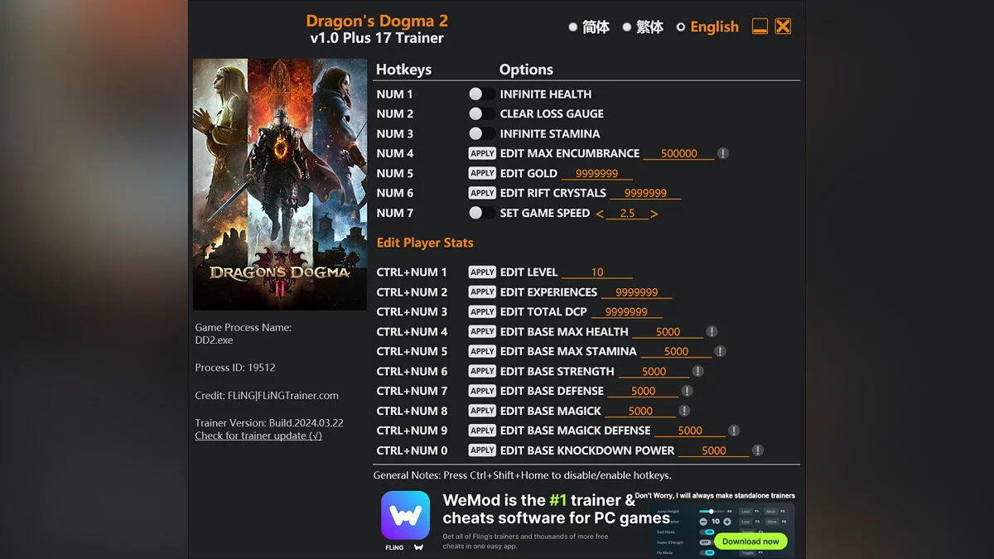Click the Edit Experiences value field
This screenshot has width=994, height=559.
(x=637, y=292)
